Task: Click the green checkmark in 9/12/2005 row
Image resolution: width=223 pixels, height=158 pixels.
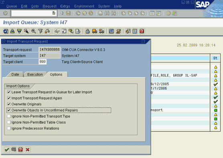Action: 216,84
